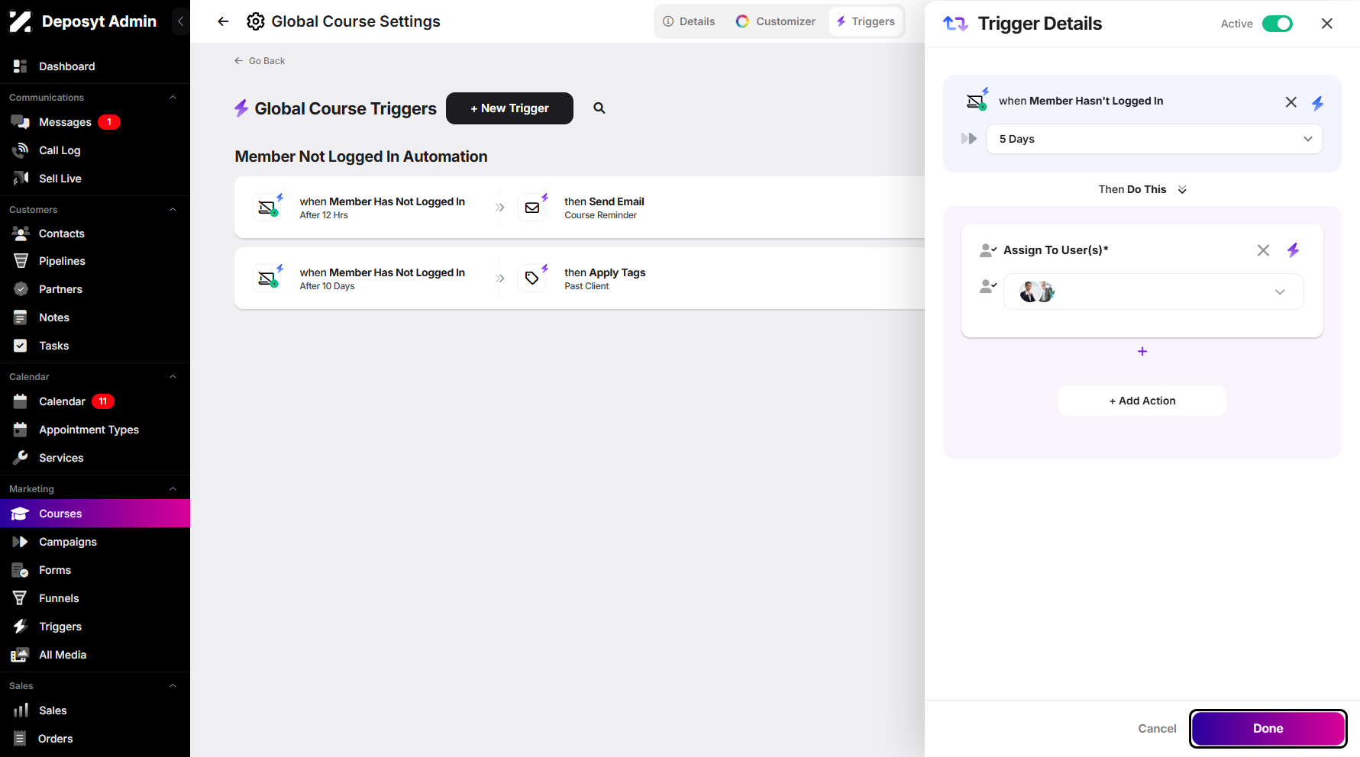Remove the Member Hasn't Logged In condition
1360x757 pixels.
(x=1291, y=102)
